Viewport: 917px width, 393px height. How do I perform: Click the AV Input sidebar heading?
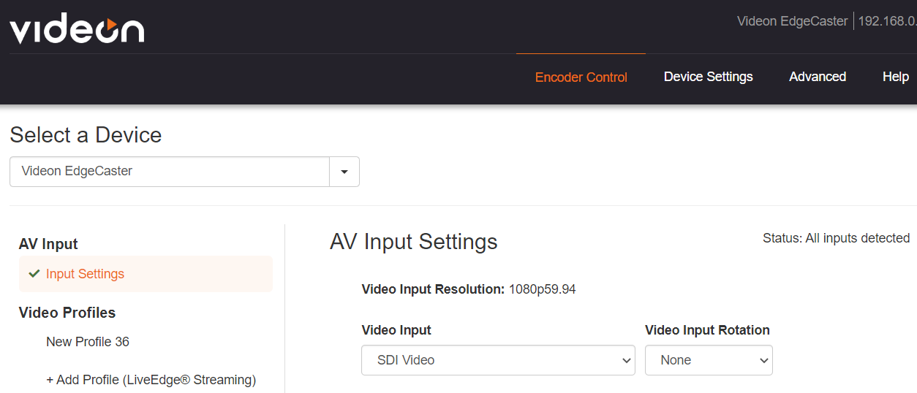tap(48, 244)
